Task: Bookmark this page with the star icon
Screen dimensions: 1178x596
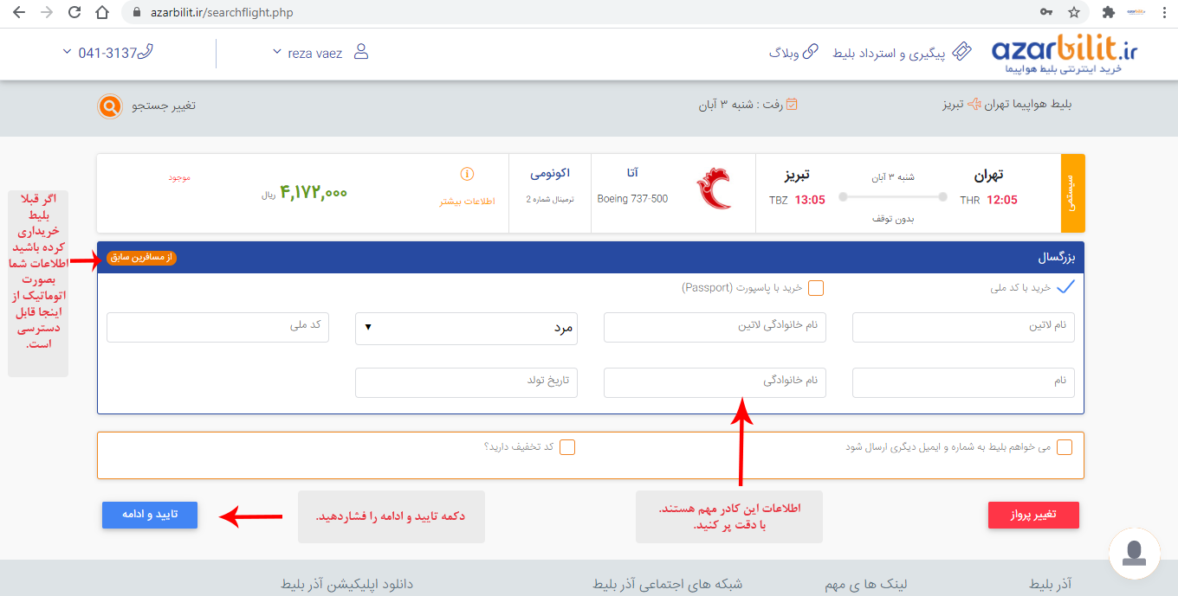Action: [x=1074, y=13]
